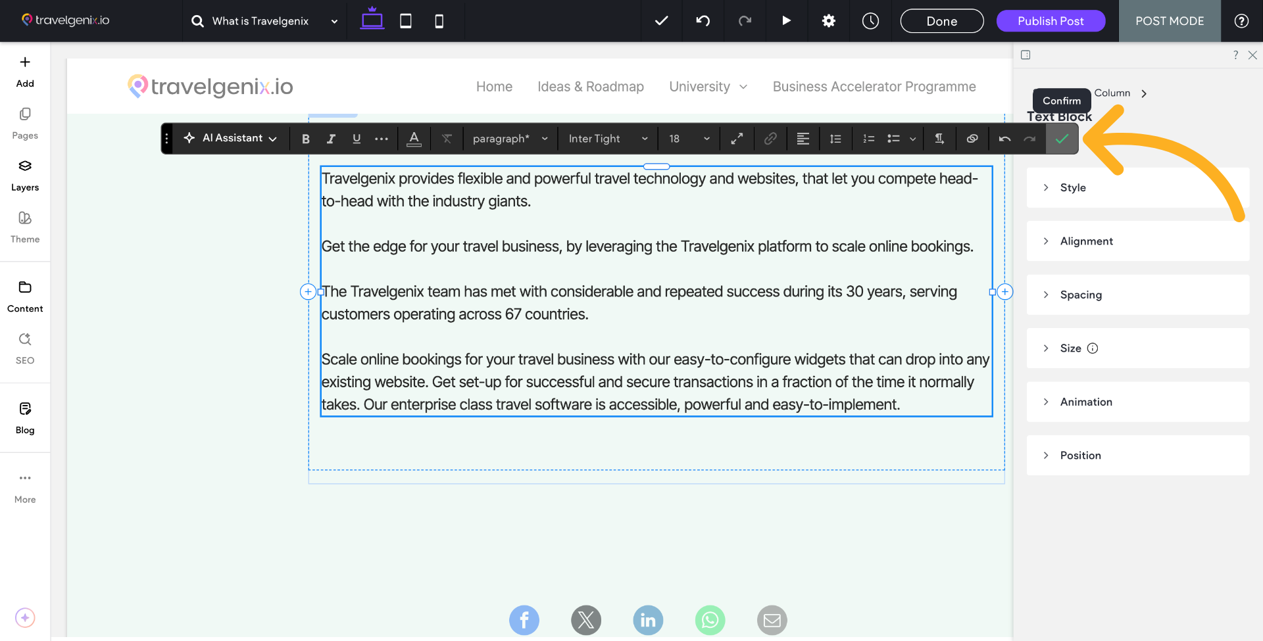Switch to tablet preview mode
Viewport: 1263px width, 641px height.
[x=405, y=20]
